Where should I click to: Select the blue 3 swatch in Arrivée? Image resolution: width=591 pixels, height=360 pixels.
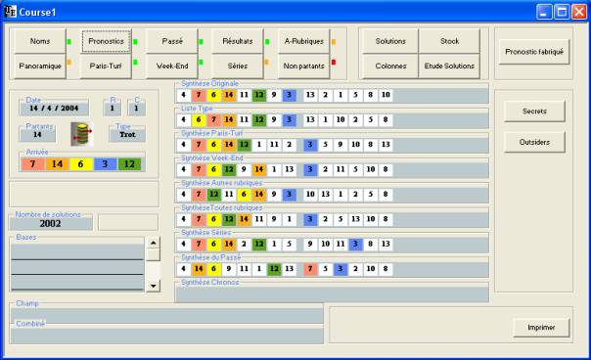[105, 164]
